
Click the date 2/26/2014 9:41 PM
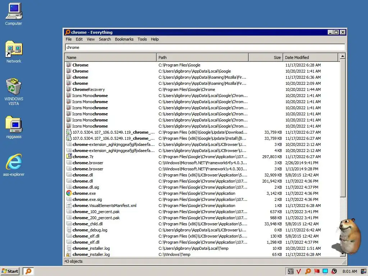pyautogui.click(x=302, y=163)
